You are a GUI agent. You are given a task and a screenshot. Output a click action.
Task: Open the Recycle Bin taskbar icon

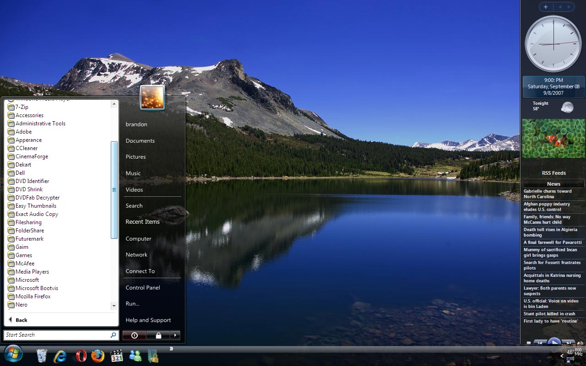(42, 355)
